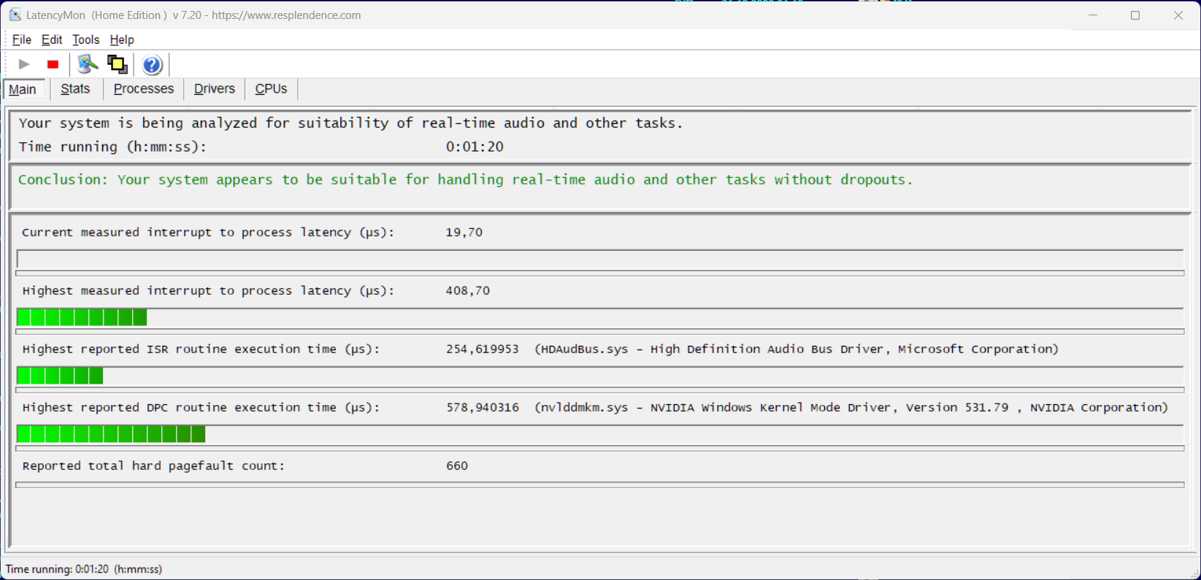Click the 'Highest reported DPC routine execution time' label
This screenshot has height=580, width=1201.
click(x=201, y=408)
